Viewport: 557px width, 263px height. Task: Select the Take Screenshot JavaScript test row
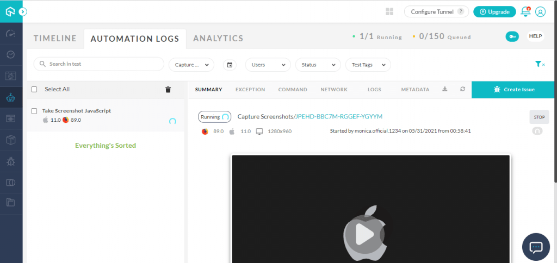(106, 115)
